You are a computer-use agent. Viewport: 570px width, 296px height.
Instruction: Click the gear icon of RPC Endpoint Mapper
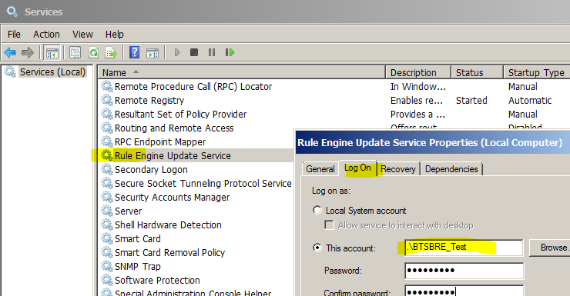point(107,141)
